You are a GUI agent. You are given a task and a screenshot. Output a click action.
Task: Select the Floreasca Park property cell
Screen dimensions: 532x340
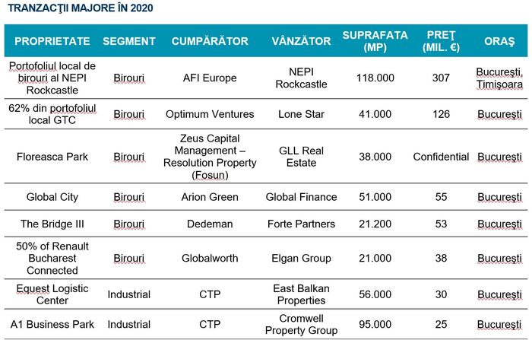coord(52,157)
